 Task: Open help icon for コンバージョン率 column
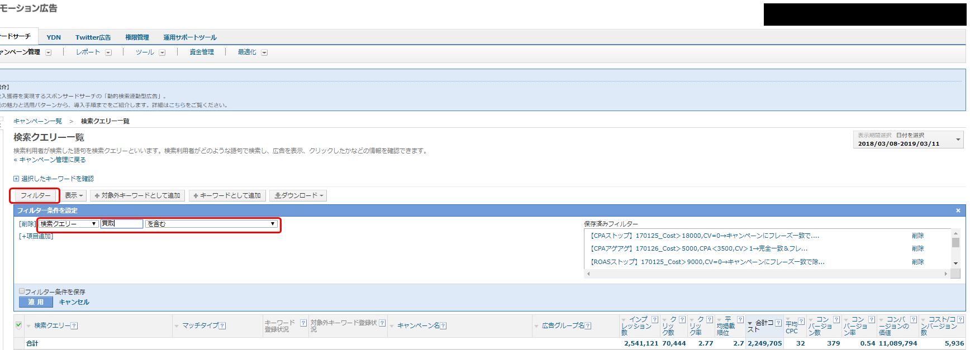click(x=871, y=320)
